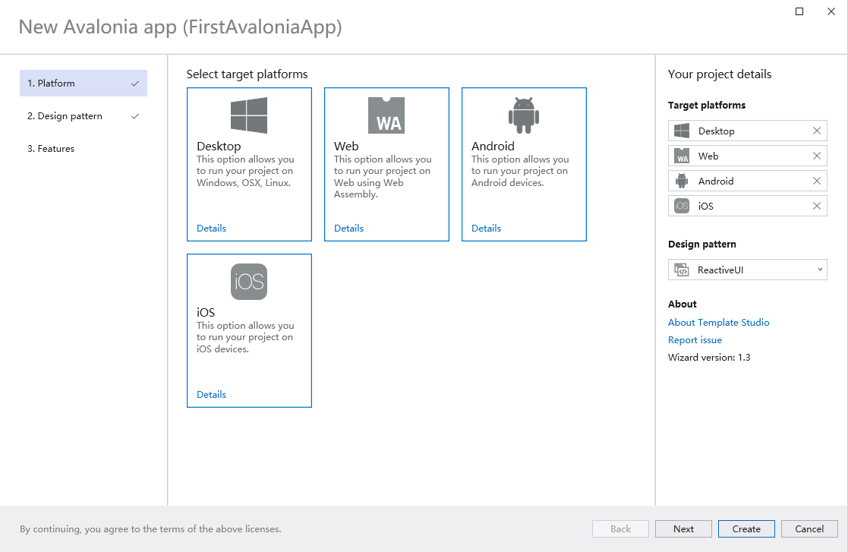Open Details link on the Web card
This screenshot has height=552, width=848.
tap(348, 228)
